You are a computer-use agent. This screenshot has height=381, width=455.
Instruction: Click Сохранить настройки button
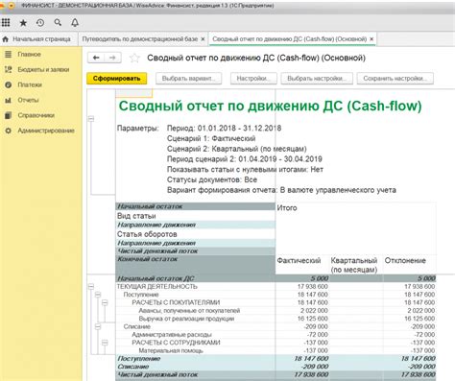395,79
